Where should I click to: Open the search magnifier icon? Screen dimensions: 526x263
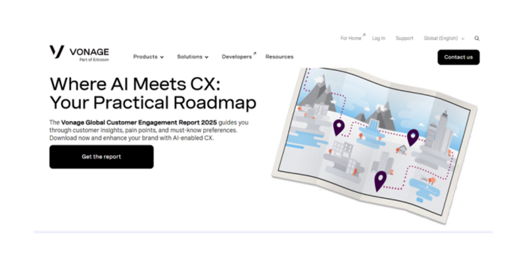477,39
